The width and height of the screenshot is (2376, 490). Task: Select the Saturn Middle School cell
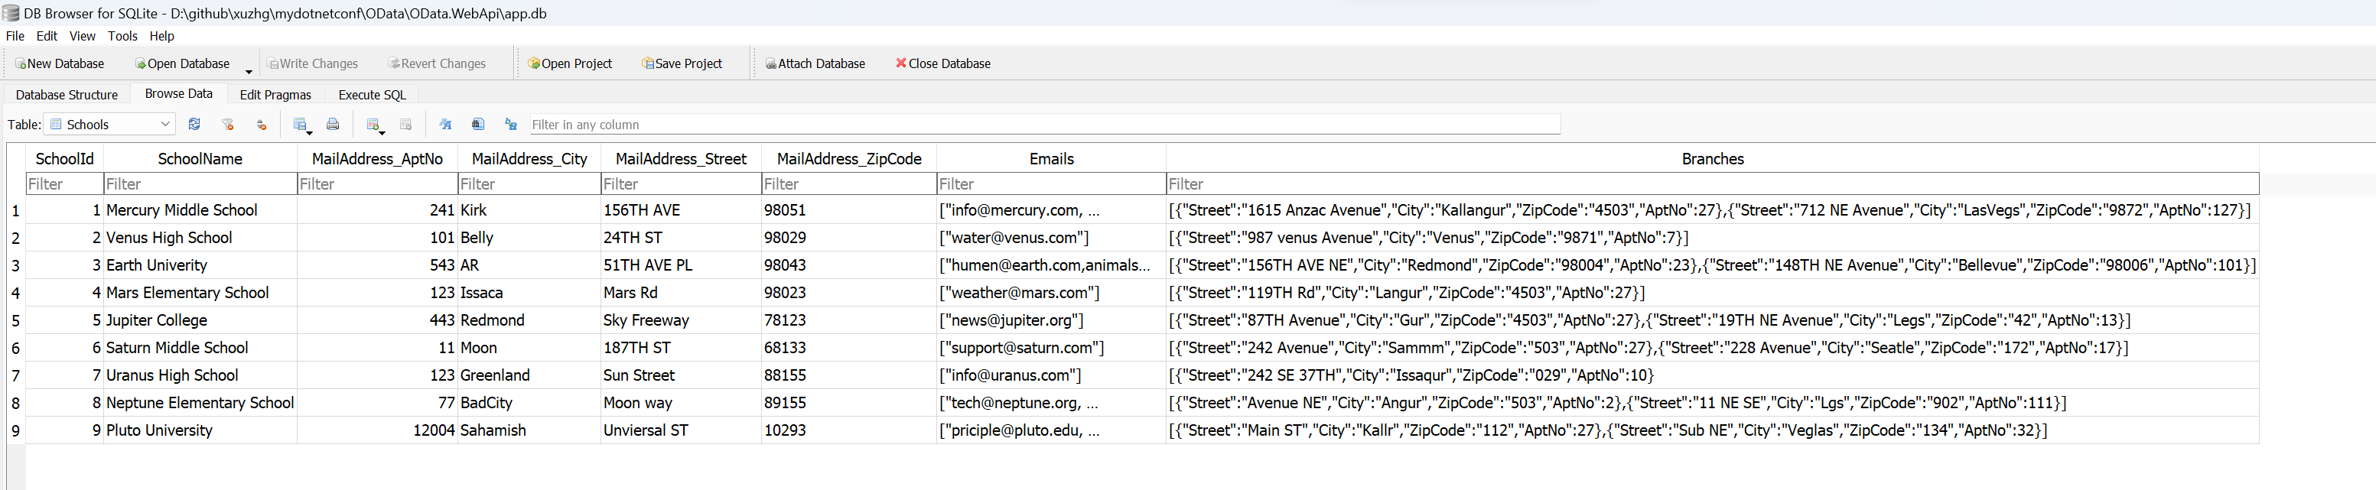coord(200,348)
